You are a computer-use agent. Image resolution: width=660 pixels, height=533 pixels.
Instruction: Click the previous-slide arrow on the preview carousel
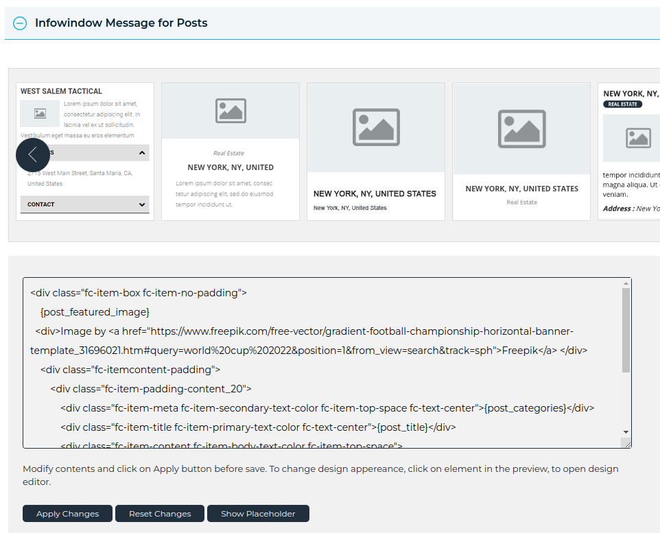[33, 155]
